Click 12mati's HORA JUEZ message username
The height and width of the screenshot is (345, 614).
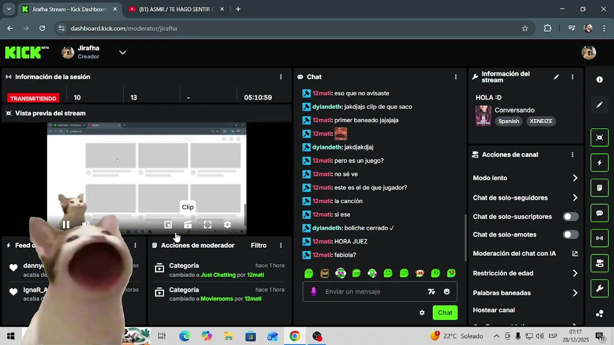322,241
